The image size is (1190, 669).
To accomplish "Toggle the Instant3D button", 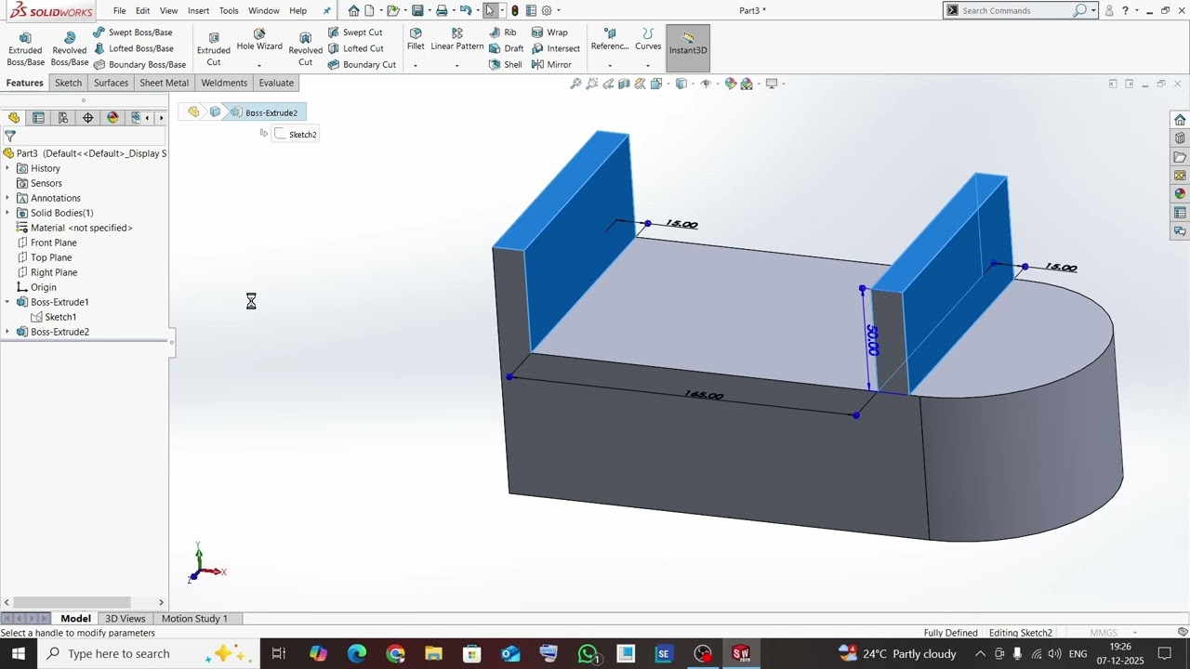I will pos(688,47).
